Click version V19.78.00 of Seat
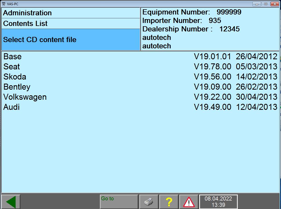281x209 pixels. tap(213, 67)
